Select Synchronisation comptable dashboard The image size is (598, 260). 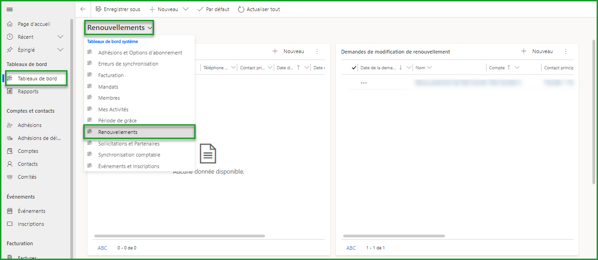(x=129, y=155)
